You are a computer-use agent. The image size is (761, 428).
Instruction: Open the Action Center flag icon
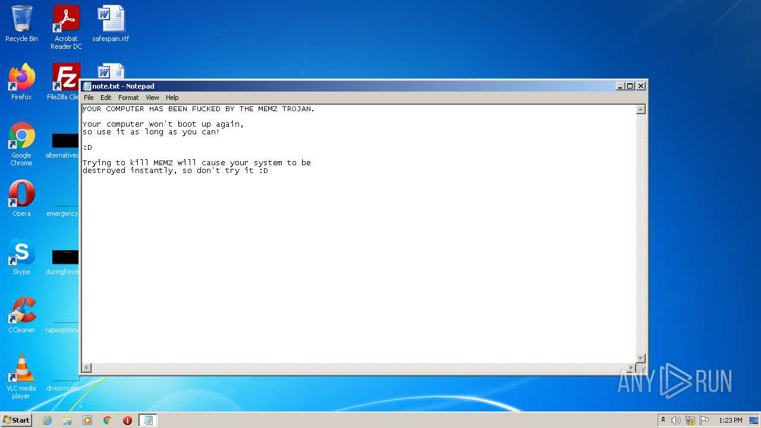(x=705, y=420)
